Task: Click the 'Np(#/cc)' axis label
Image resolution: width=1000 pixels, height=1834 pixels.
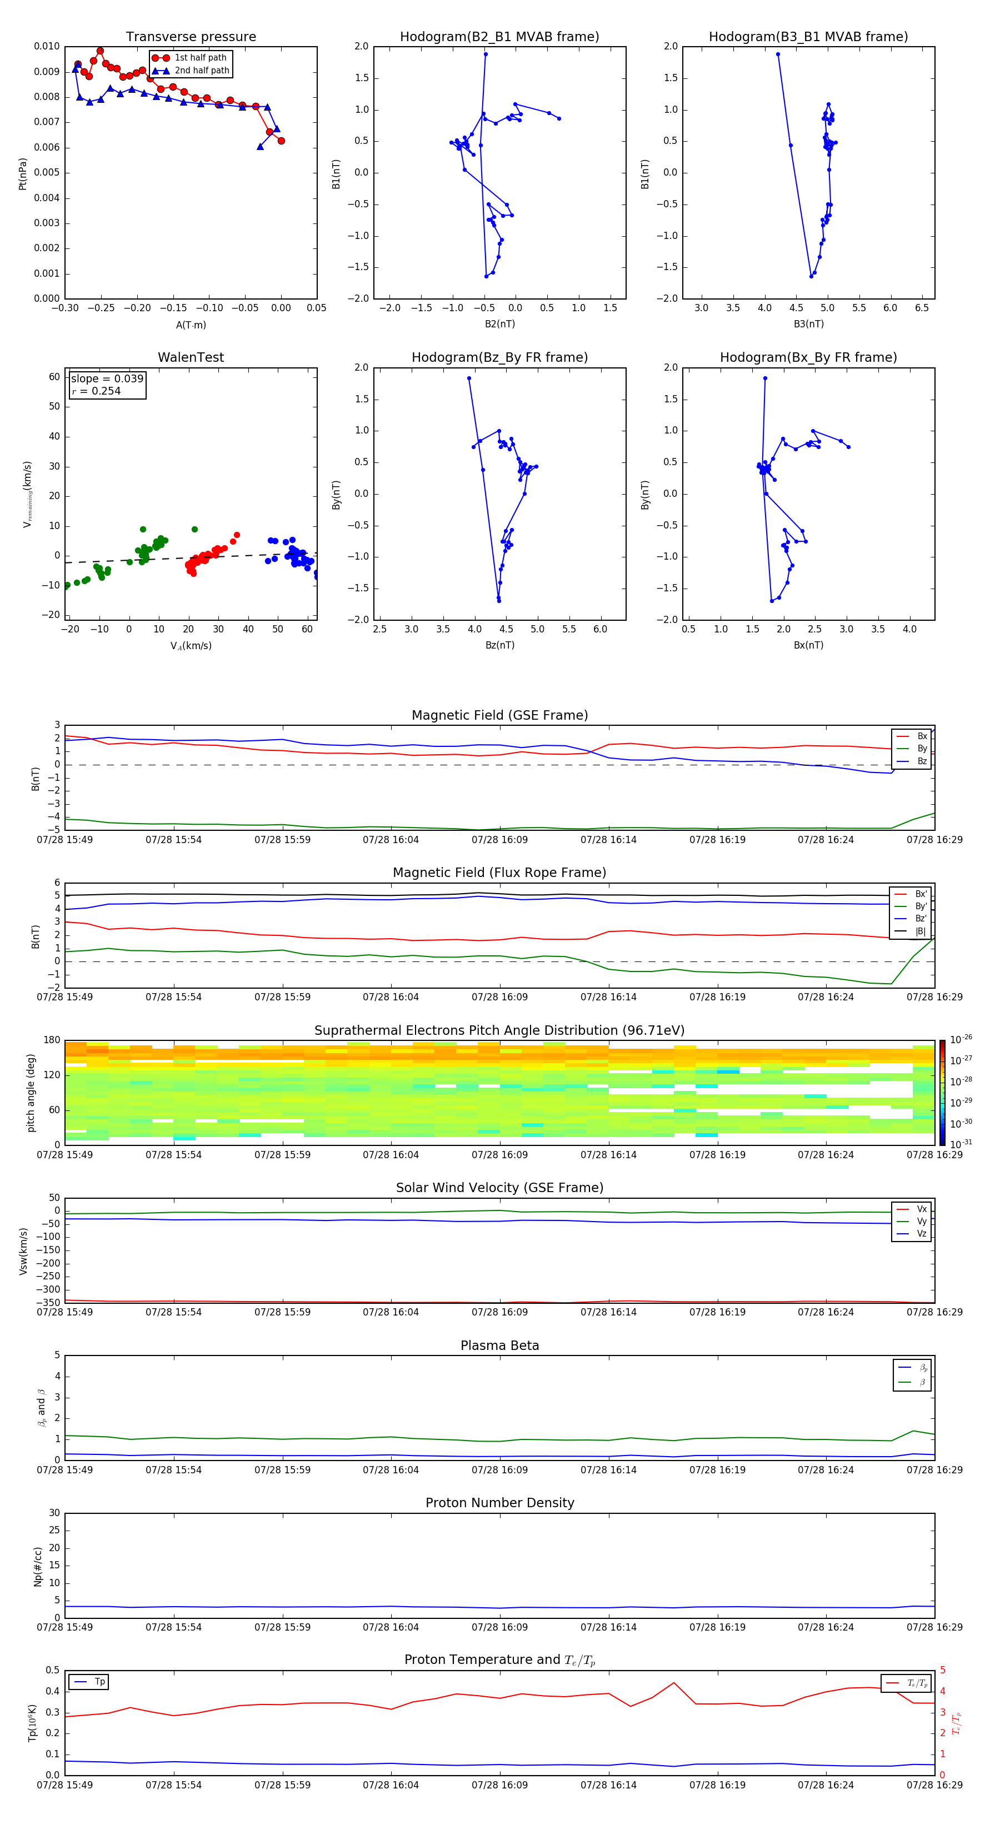Action: (x=38, y=1566)
